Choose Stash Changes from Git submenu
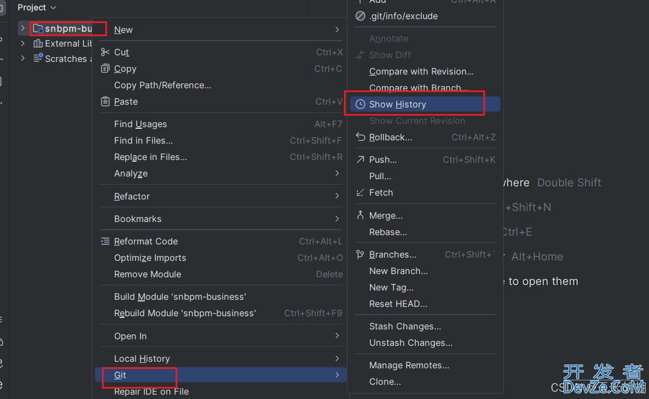The image size is (649, 399). (x=405, y=326)
